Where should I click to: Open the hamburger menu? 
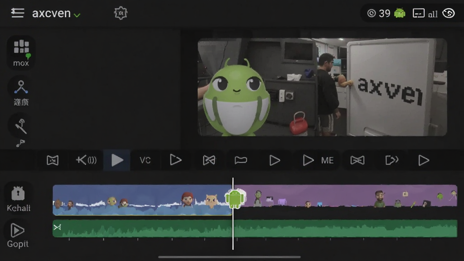pyautogui.click(x=18, y=13)
